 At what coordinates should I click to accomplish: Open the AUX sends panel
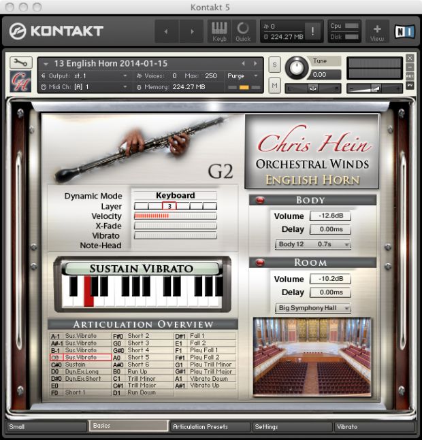[x=410, y=76]
